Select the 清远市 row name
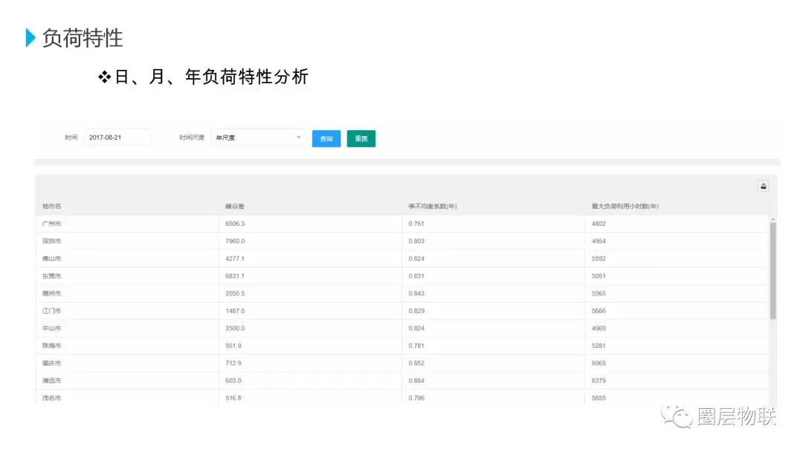 [x=51, y=381]
